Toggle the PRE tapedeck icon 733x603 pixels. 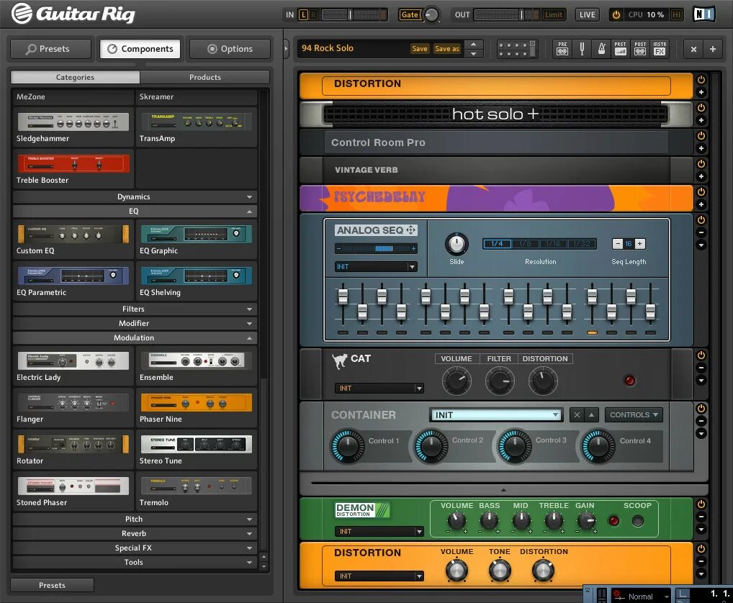point(562,49)
